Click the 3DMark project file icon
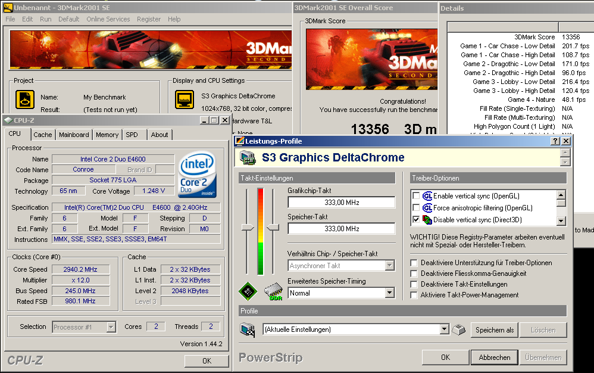Image resolution: width=594 pixels, height=373 pixels. pyautogui.click(x=25, y=100)
